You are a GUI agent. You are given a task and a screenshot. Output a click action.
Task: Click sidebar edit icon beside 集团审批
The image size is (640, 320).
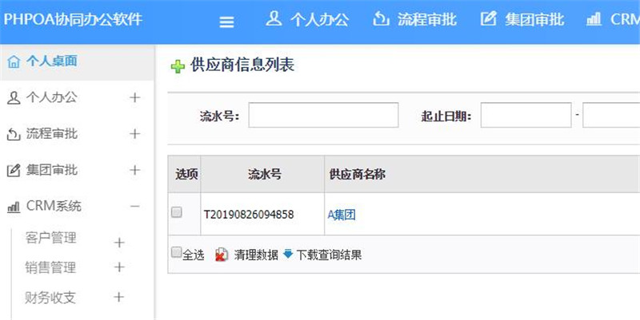click(x=14, y=170)
